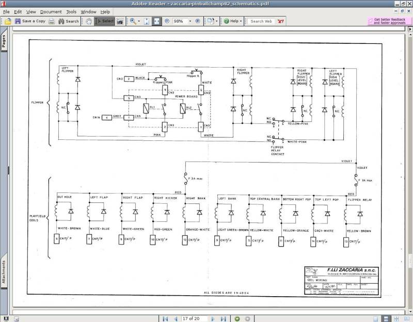Viewport: 413px width, 322px height.
Task: Activate the Select text tool
Action: (x=105, y=21)
